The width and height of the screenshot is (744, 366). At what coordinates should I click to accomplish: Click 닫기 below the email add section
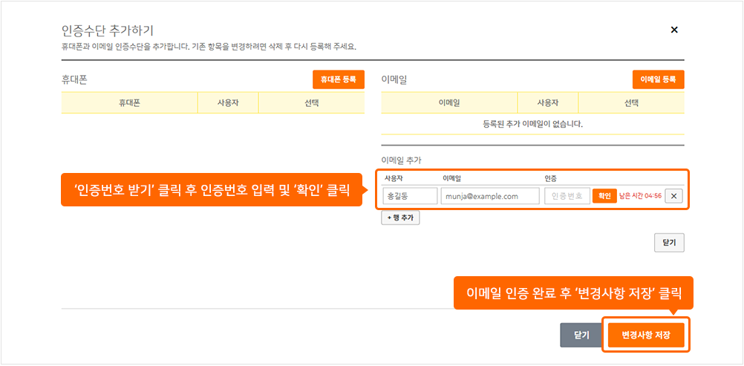click(x=669, y=243)
